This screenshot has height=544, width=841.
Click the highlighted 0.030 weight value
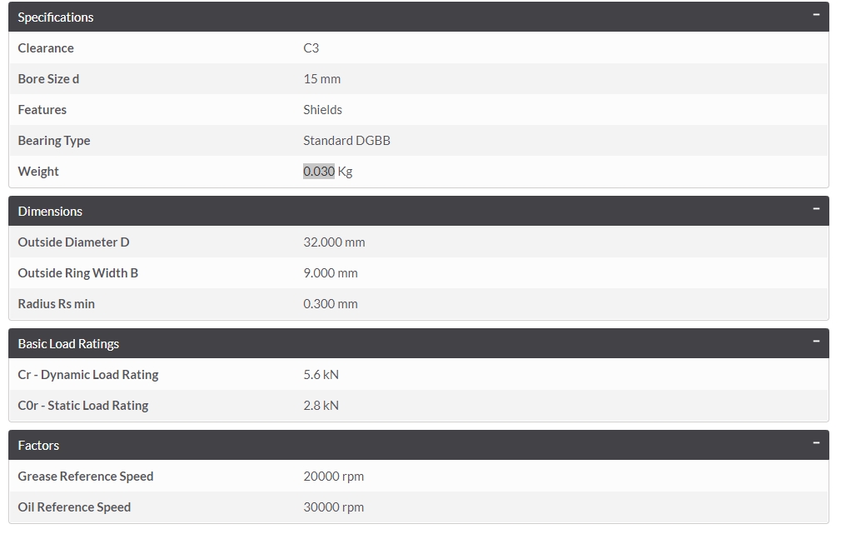pyautogui.click(x=319, y=172)
